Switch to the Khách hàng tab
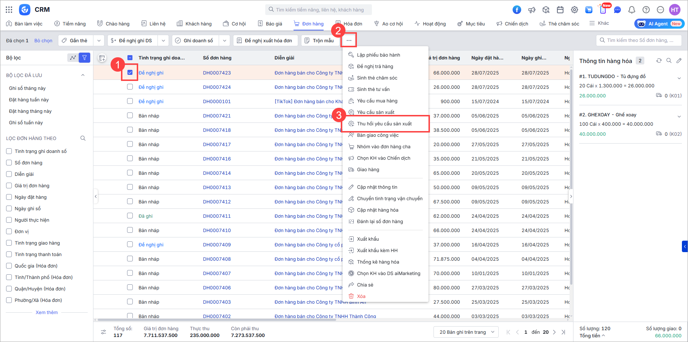 tap(194, 24)
